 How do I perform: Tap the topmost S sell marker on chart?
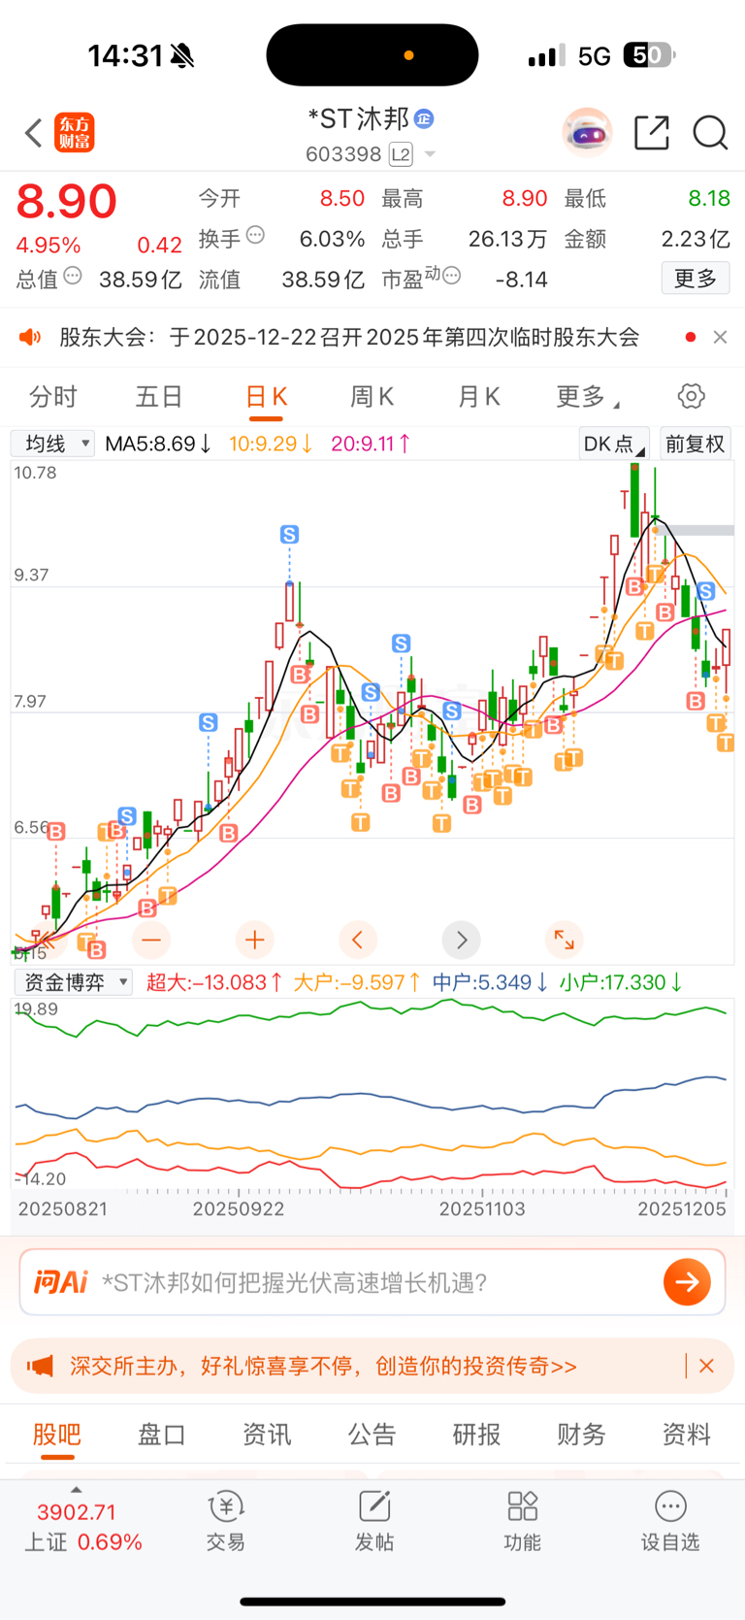coord(289,535)
